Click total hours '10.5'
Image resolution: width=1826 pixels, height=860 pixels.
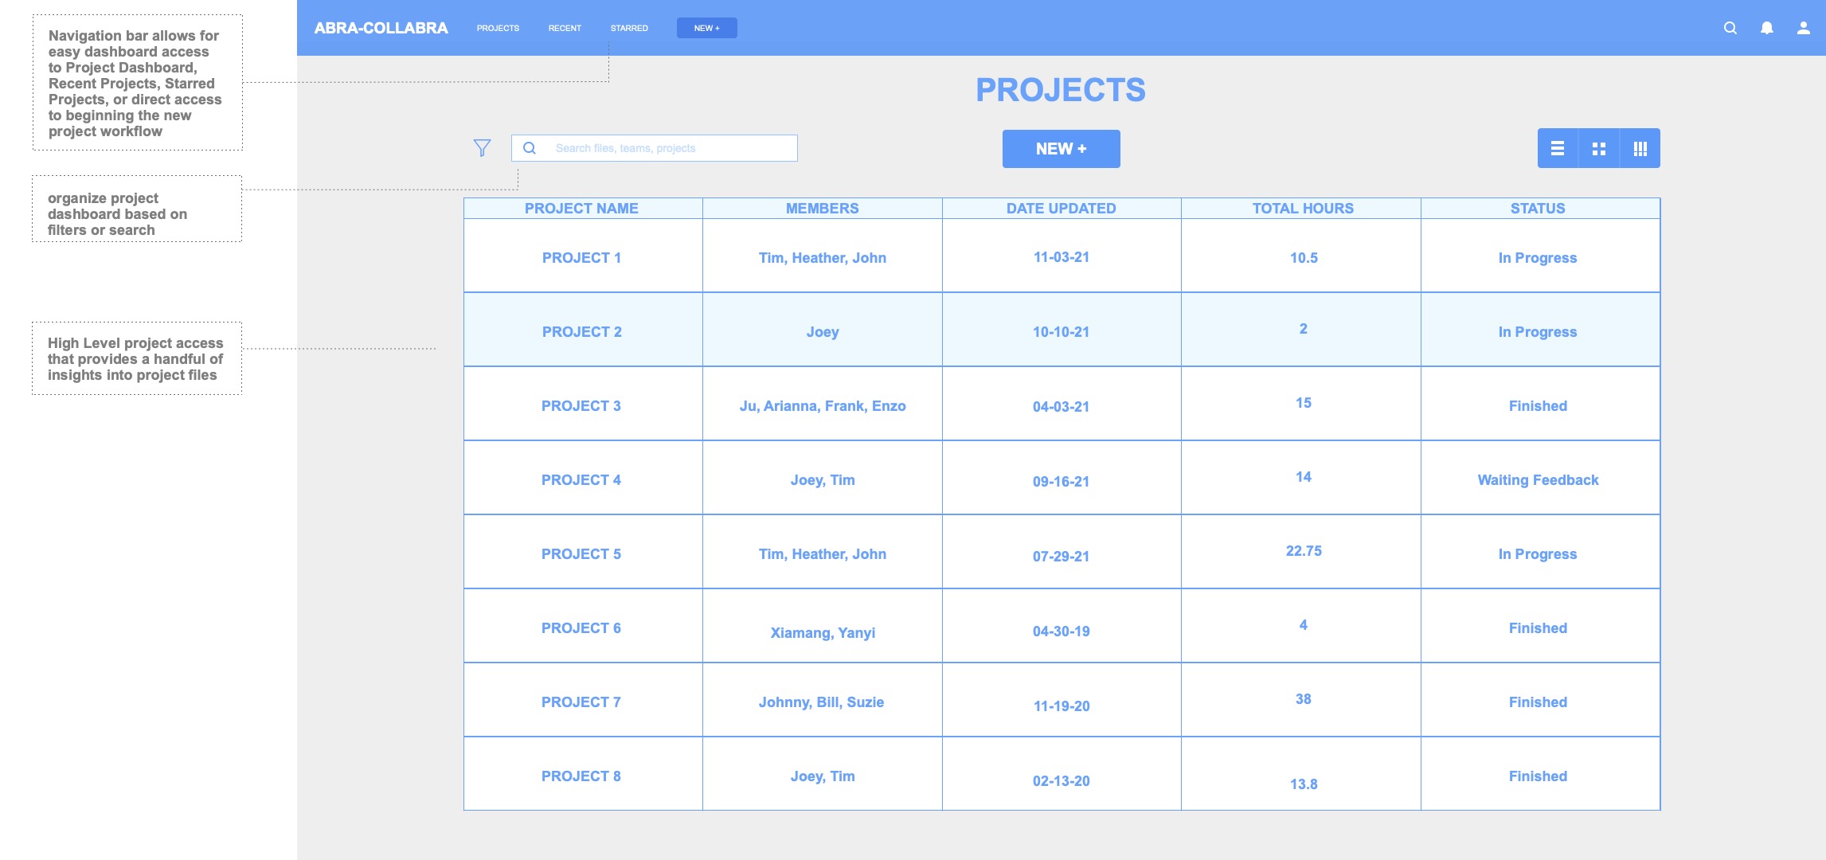tap(1304, 258)
